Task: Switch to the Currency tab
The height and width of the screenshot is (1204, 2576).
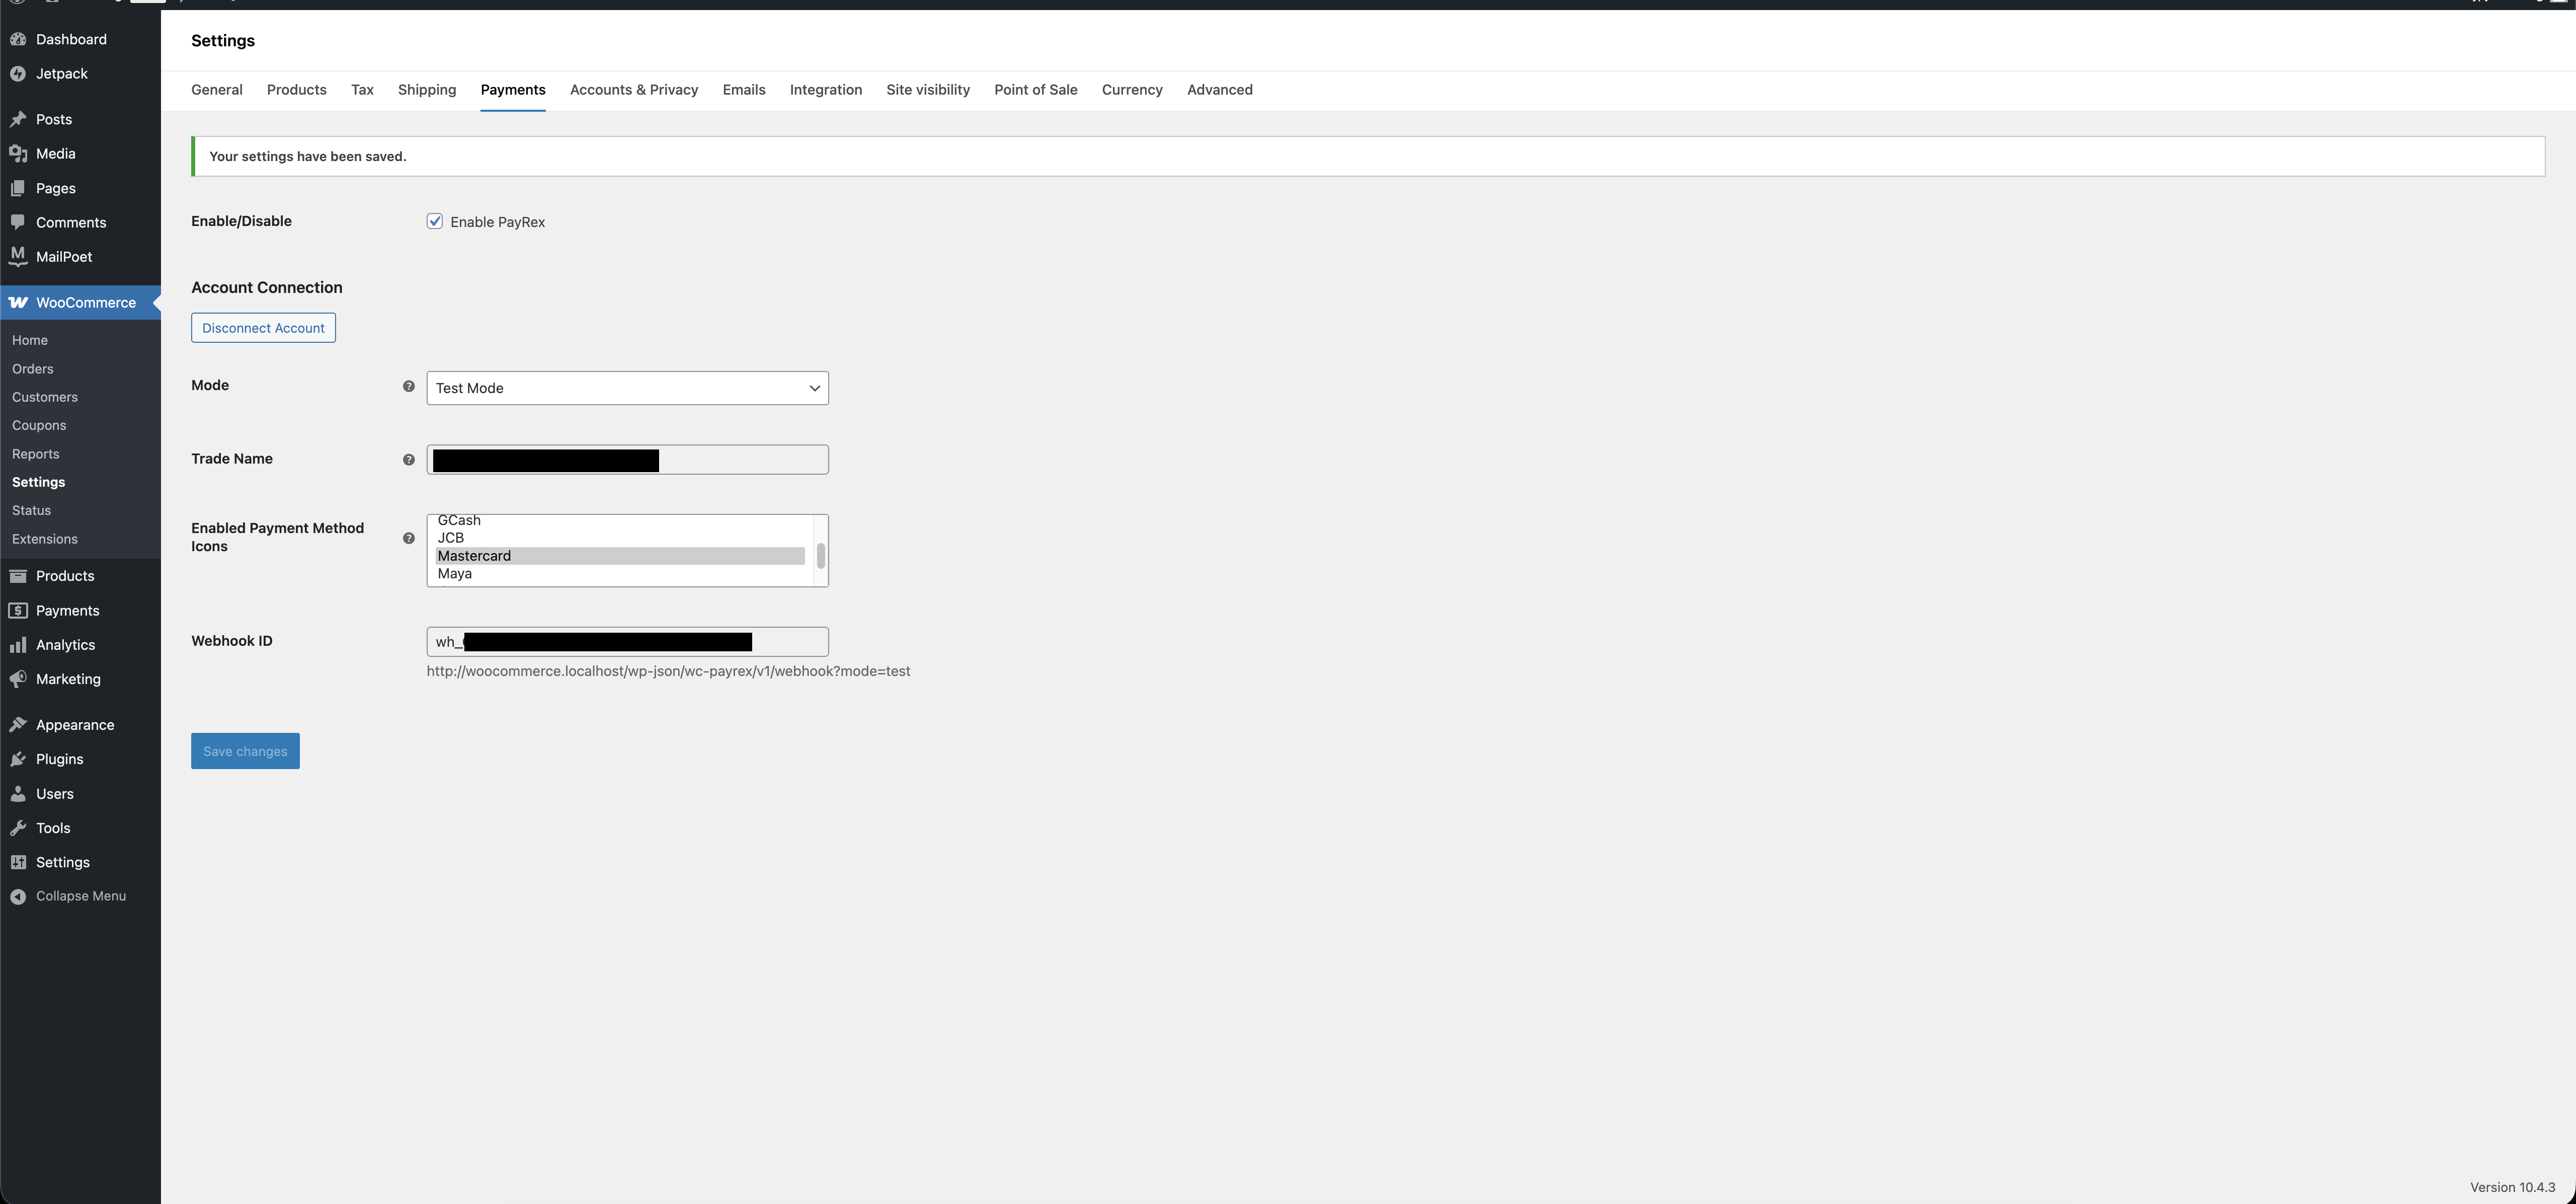Action: [x=1131, y=89]
